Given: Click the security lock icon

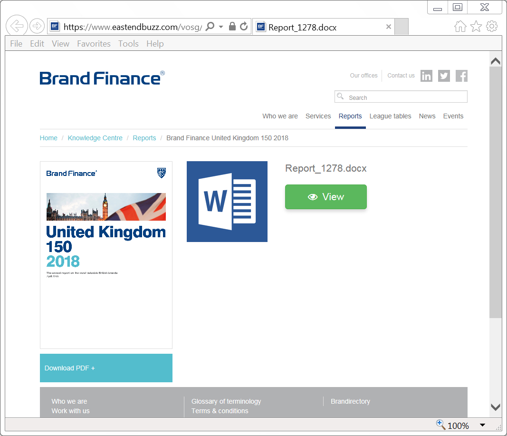Looking at the screenshot, I should [x=232, y=26].
